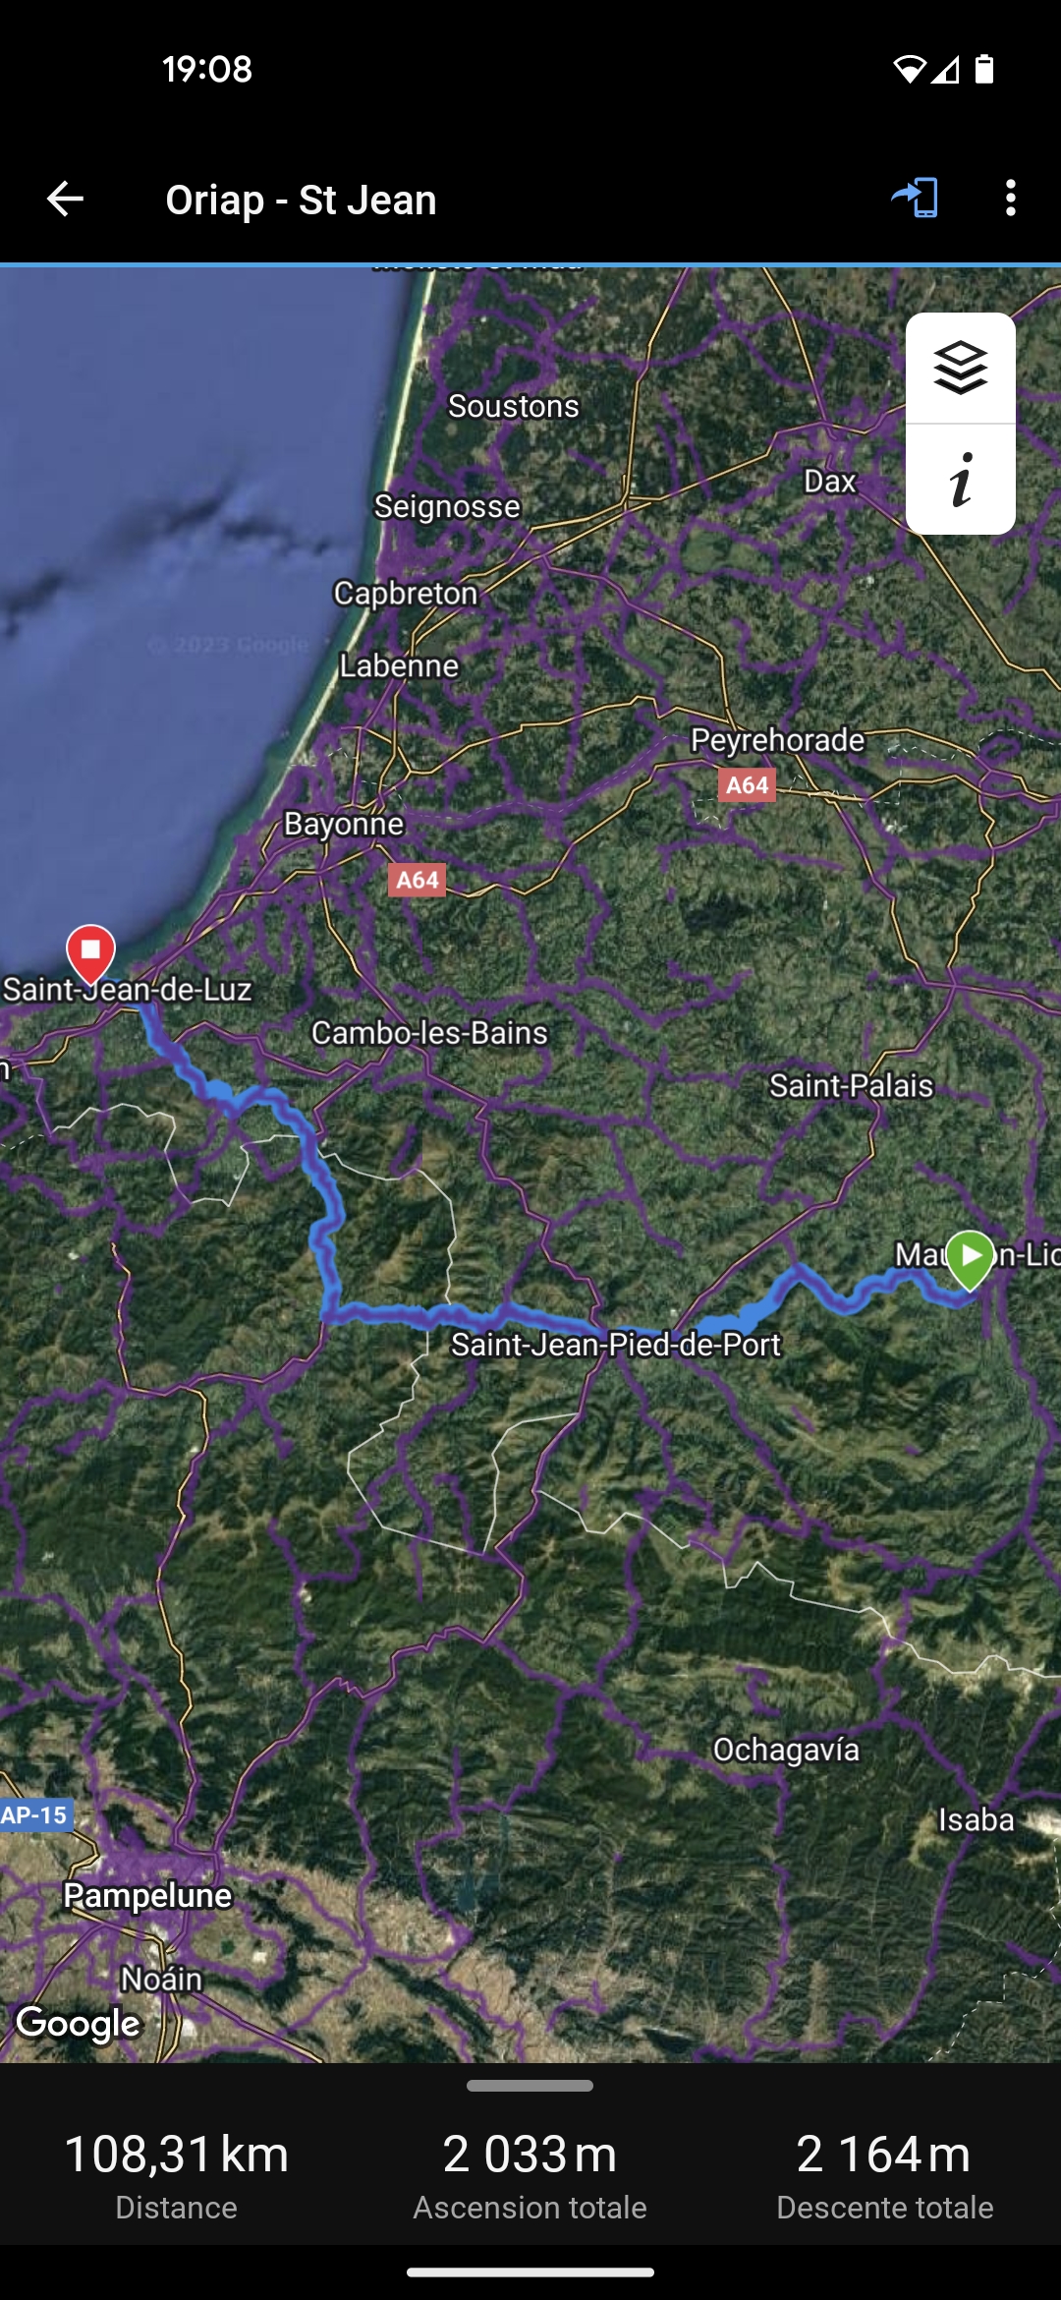Tap the green start-point marker

point(971,1260)
